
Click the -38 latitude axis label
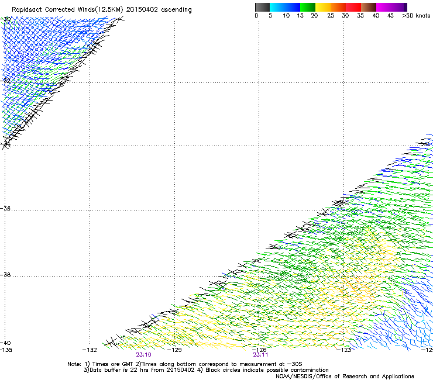(x=5, y=275)
